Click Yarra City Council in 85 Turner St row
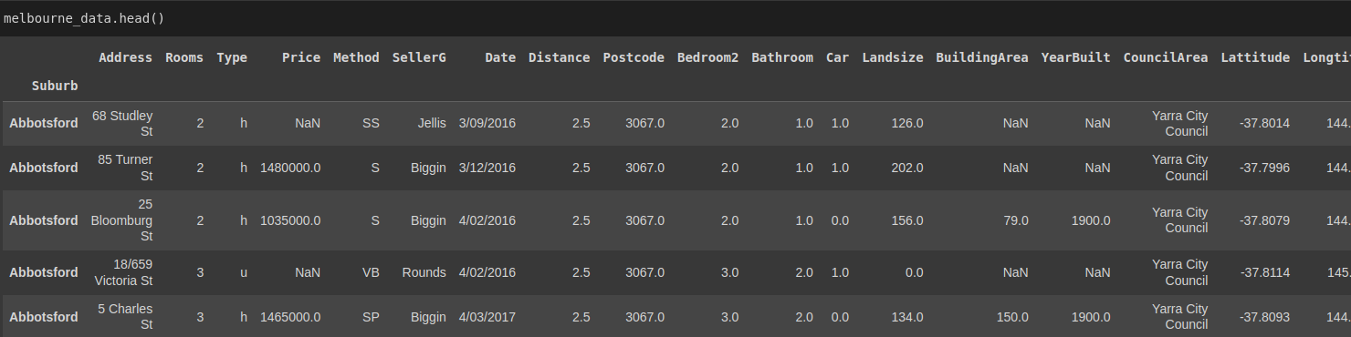 [1179, 168]
